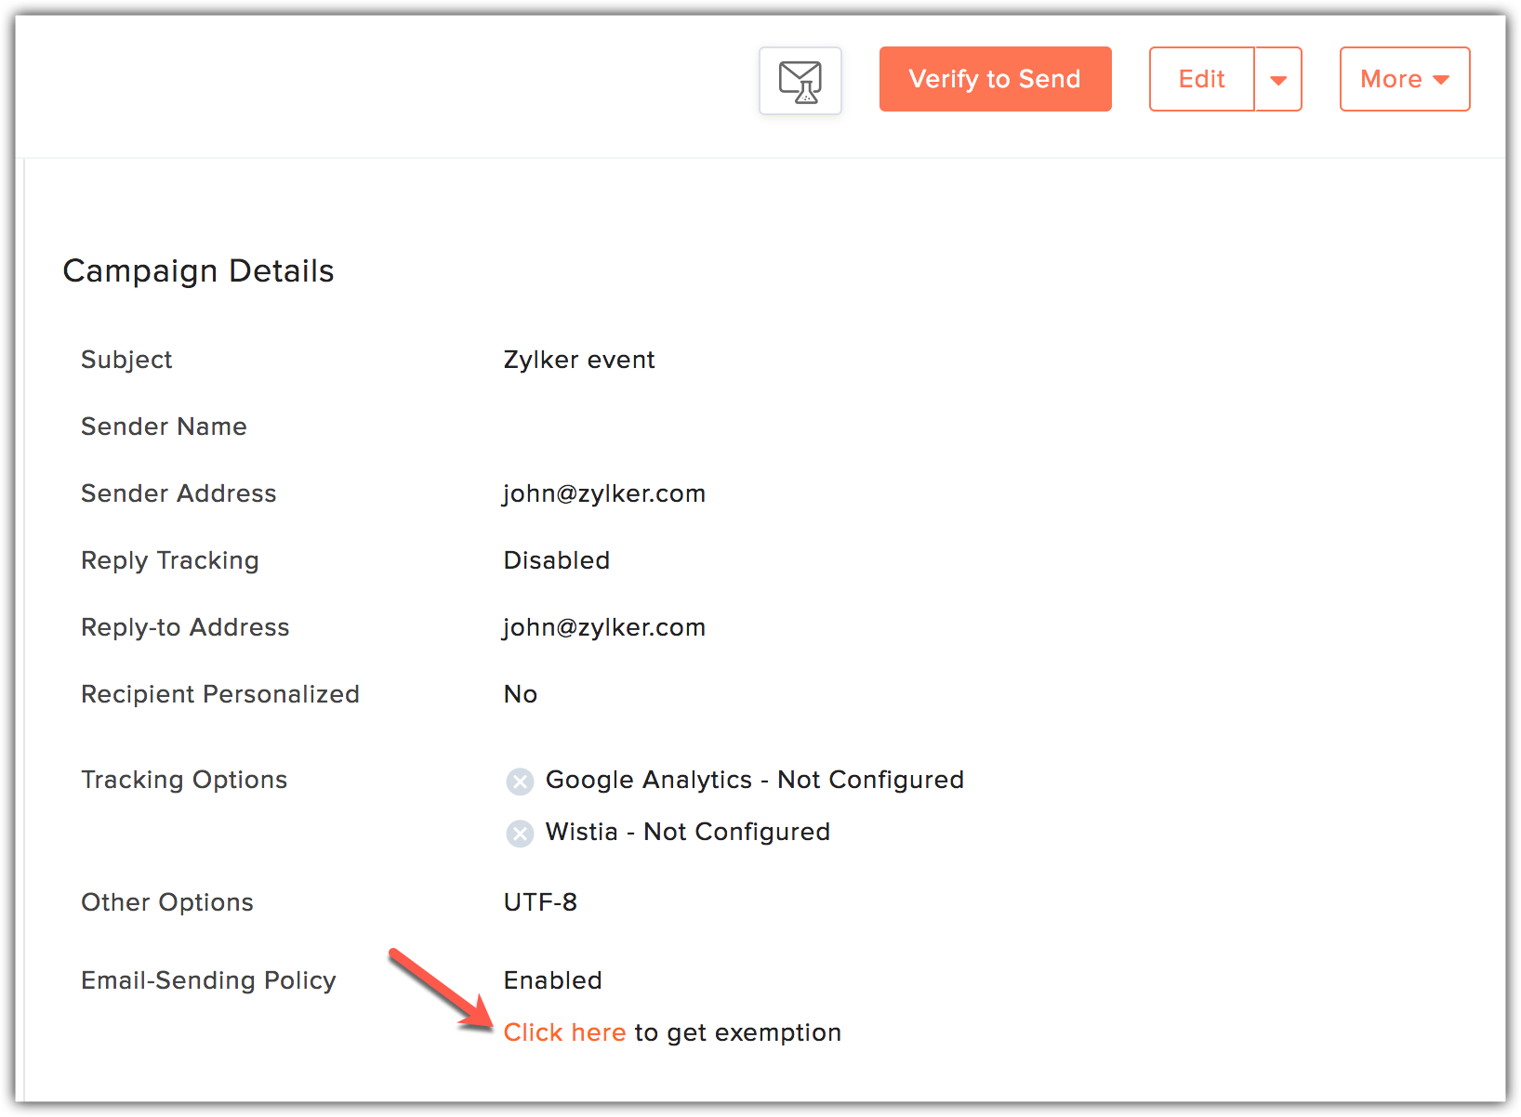Click the Tracking Options label
Image resolution: width=1521 pixels, height=1117 pixels.
point(184,780)
